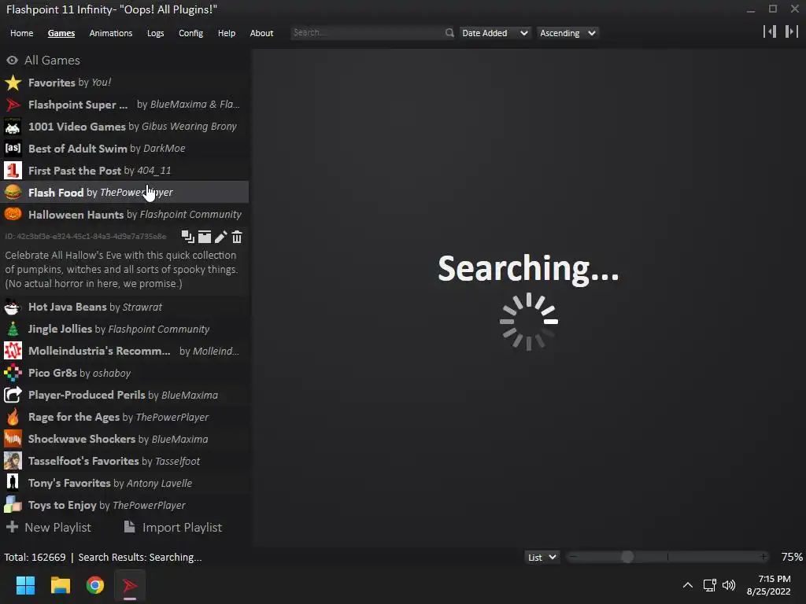
Task: Select the Hot Java Beans by Strawrat label
Action: click(95, 308)
